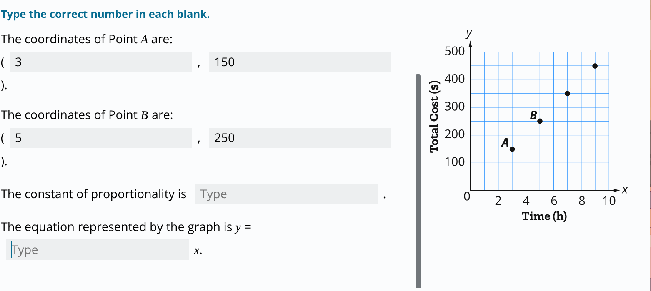Image resolution: width=651 pixels, height=291 pixels.
Task: Click the highest plotted point on the graph
Action: tap(594, 65)
